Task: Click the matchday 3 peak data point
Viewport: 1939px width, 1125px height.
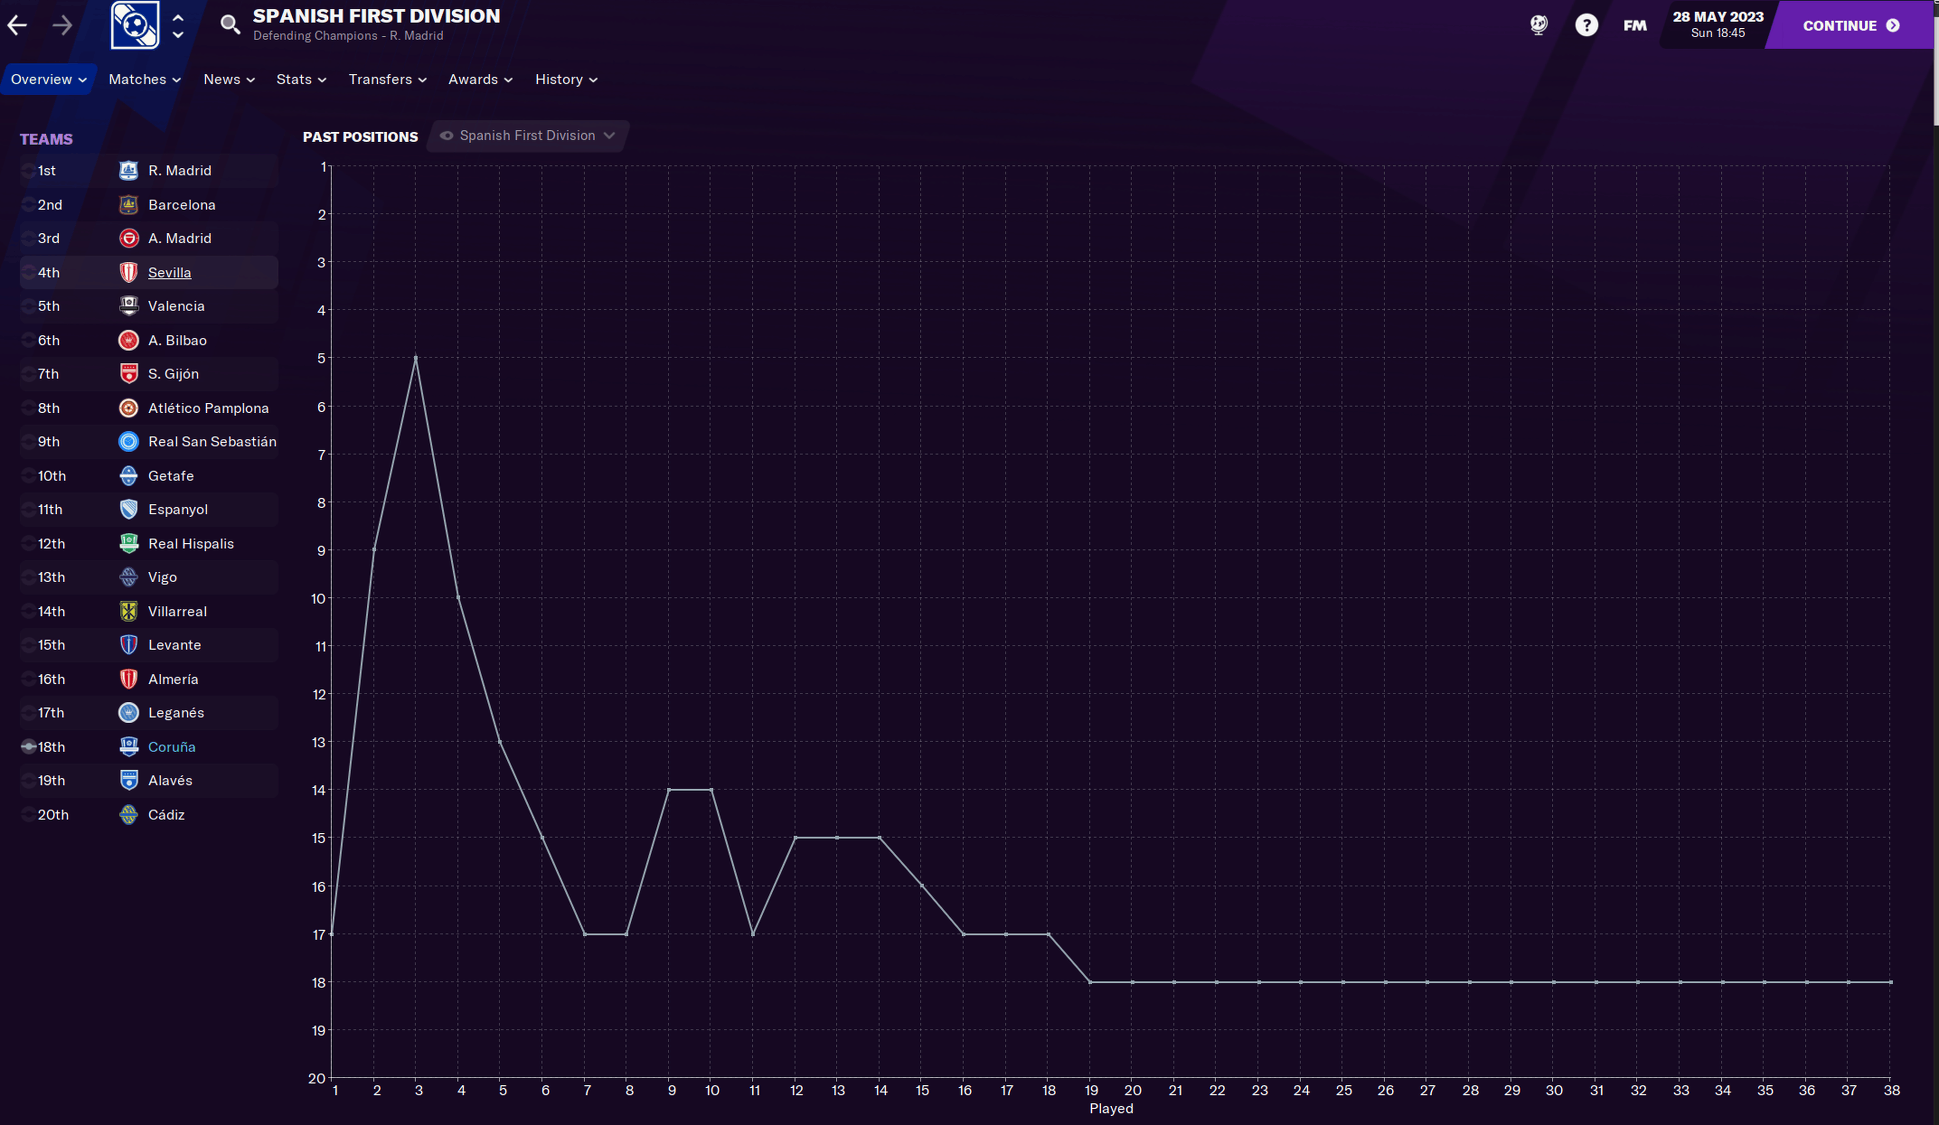Action: click(415, 358)
